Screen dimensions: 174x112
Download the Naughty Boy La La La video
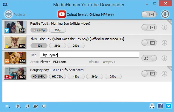coord(164,74)
